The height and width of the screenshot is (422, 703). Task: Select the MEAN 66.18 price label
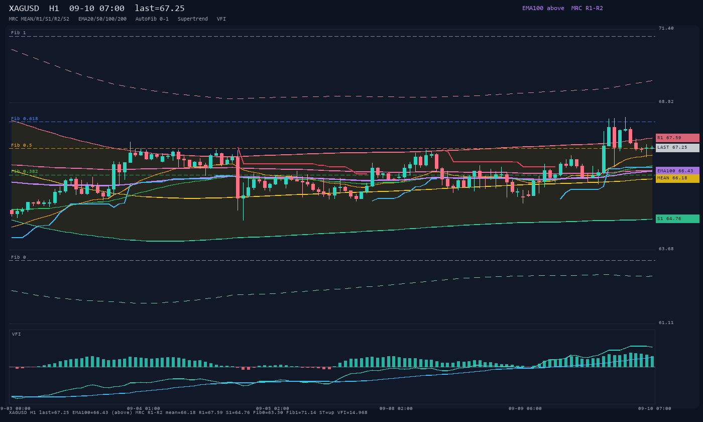(x=677, y=178)
